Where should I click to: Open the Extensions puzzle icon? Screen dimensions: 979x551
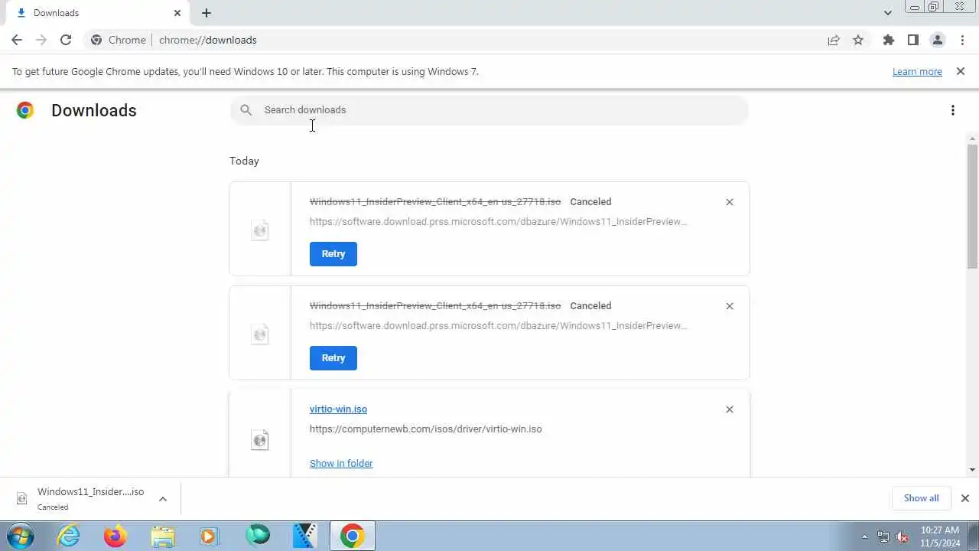pyautogui.click(x=888, y=40)
